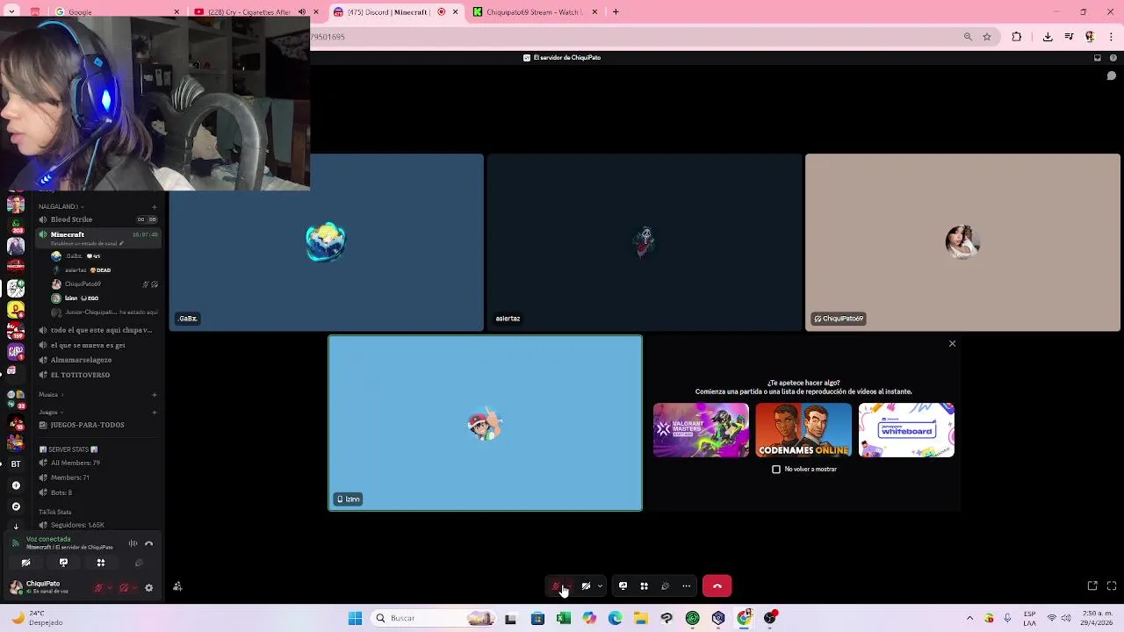1124x632 pixels.
Task: Add channel to Juegos category
Action: 154,412
